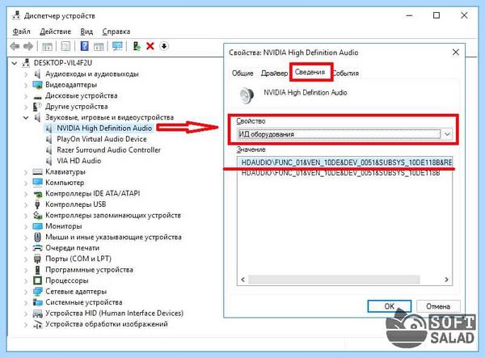The height and width of the screenshot is (358, 485).
Task: Click the red X uninstall device icon
Action: pyautogui.click(x=150, y=46)
